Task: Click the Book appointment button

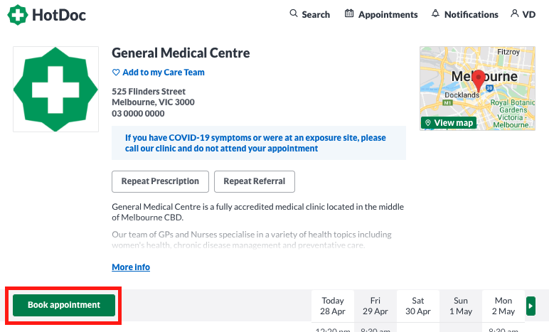Action: coord(64,305)
